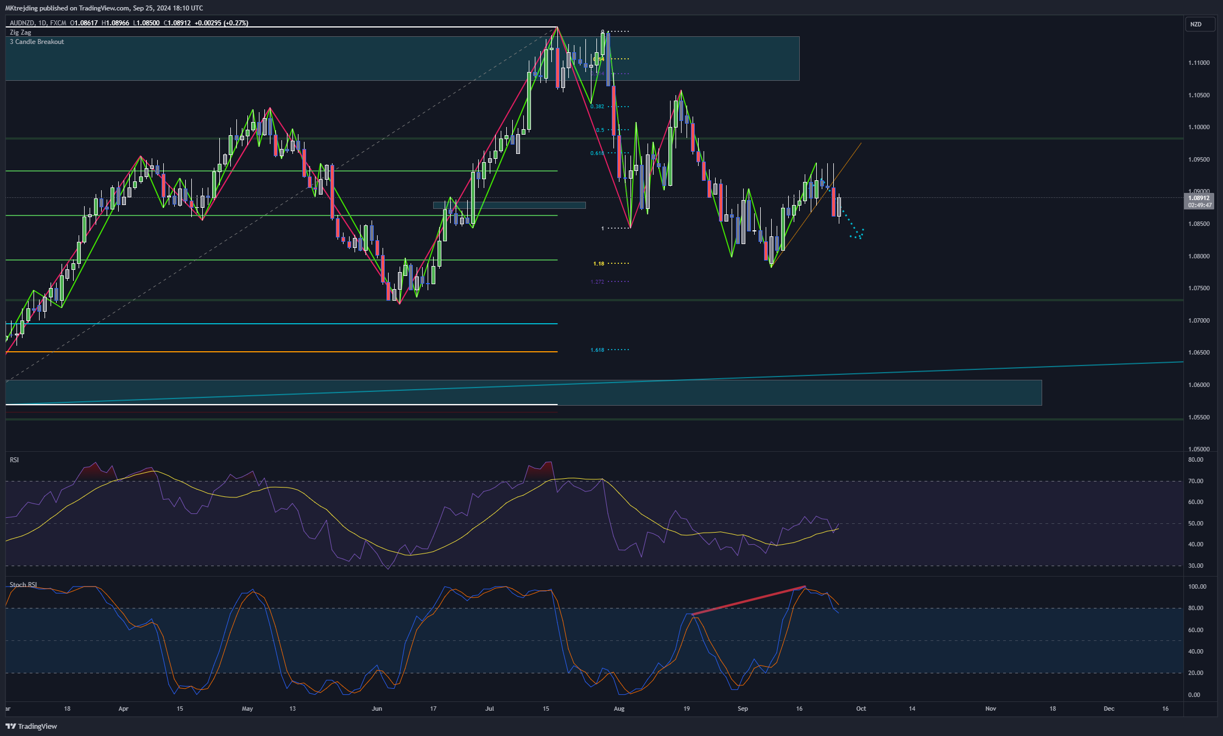Click the Aug label on the time axis
Screen dimensions: 1223x736
click(x=619, y=709)
